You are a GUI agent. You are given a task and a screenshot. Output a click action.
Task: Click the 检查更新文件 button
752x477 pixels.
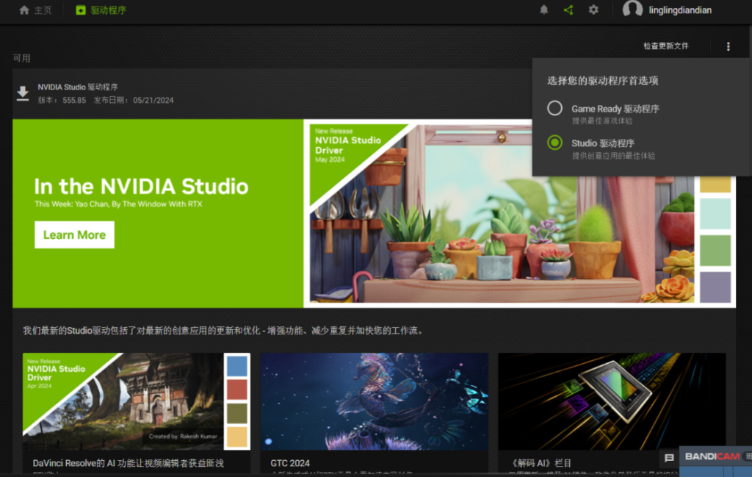(x=666, y=46)
